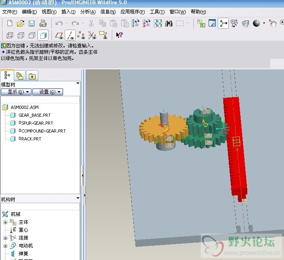Select the 重心 item in mechanism tree

[x=23, y=230]
